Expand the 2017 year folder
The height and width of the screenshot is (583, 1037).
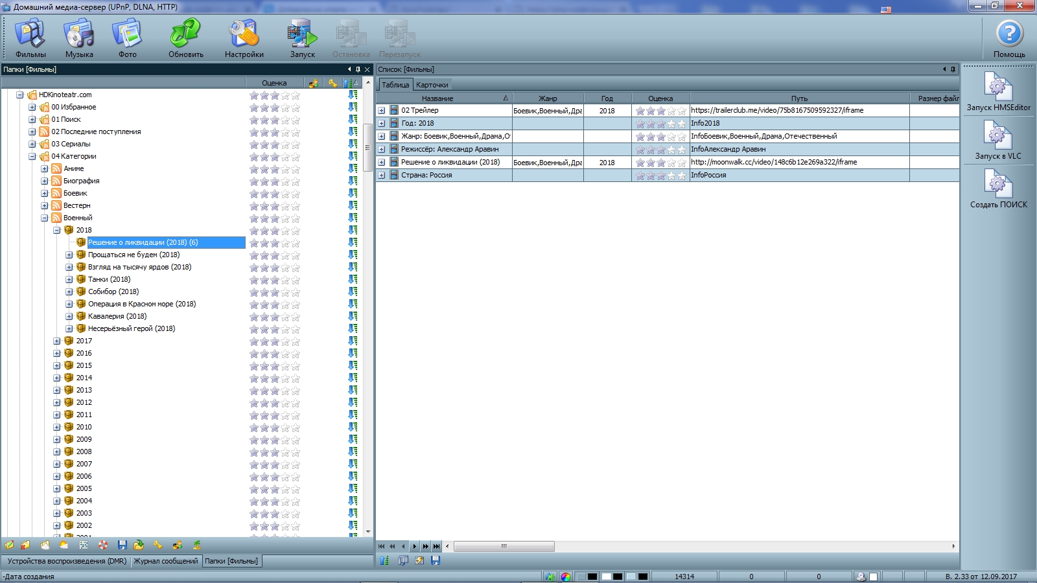(x=57, y=341)
